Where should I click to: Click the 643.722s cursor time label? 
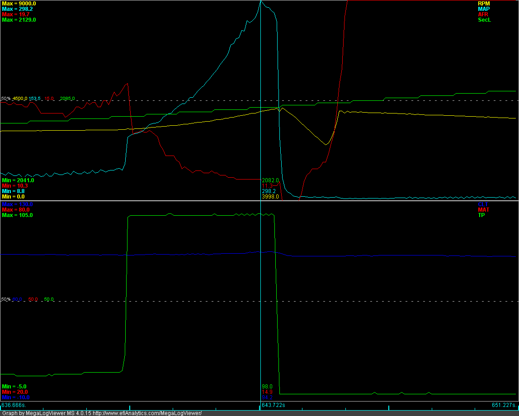(274, 405)
